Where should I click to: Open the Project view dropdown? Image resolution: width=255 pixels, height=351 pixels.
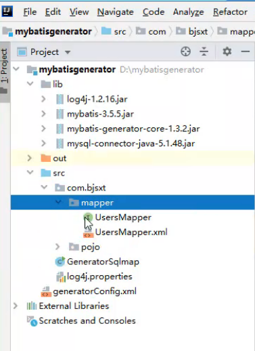pos(68,52)
